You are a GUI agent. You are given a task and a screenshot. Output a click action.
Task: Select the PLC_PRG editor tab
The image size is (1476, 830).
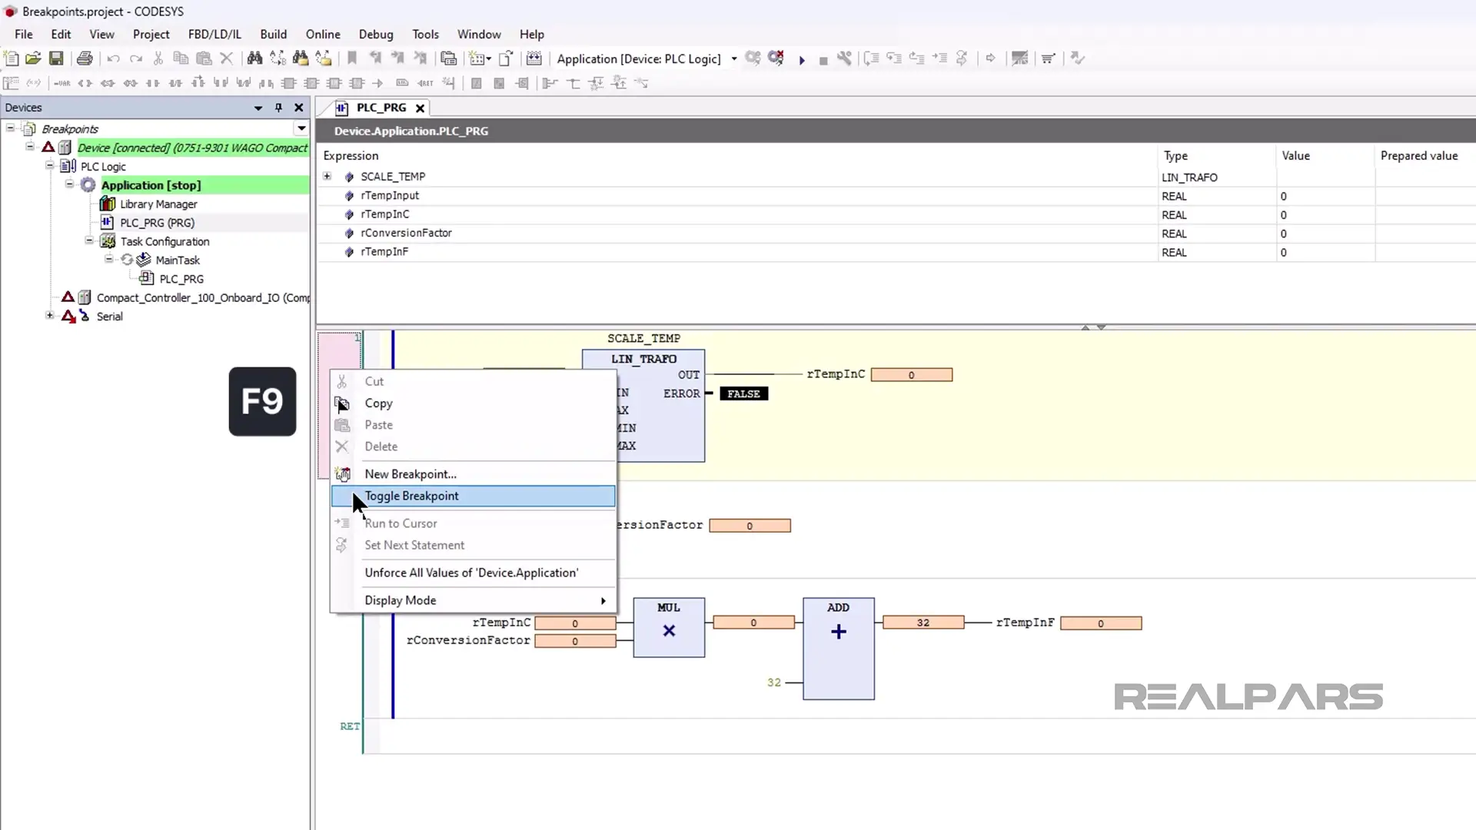pos(381,108)
